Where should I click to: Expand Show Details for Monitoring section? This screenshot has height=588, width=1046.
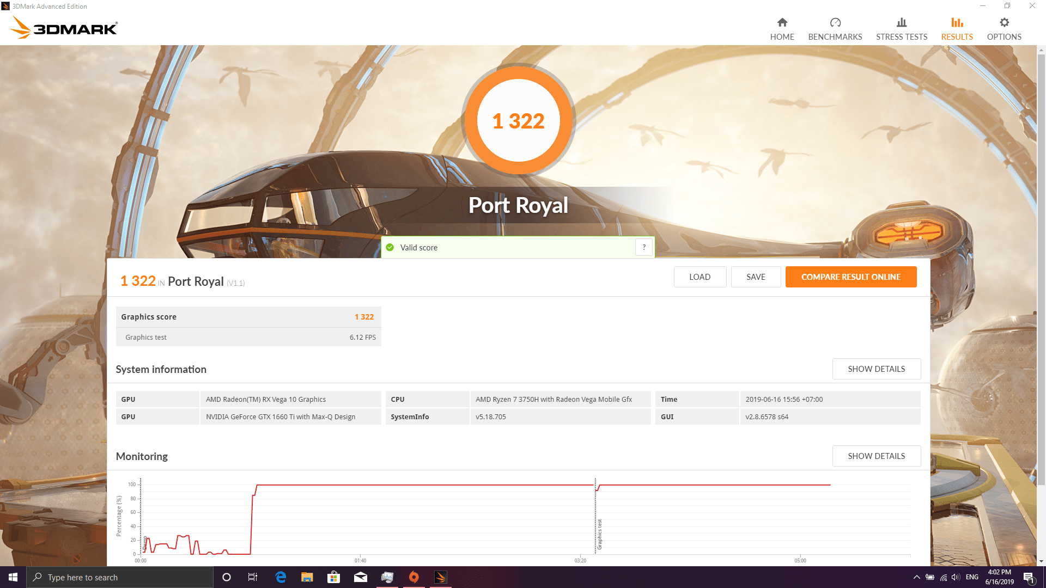(875, 455)
